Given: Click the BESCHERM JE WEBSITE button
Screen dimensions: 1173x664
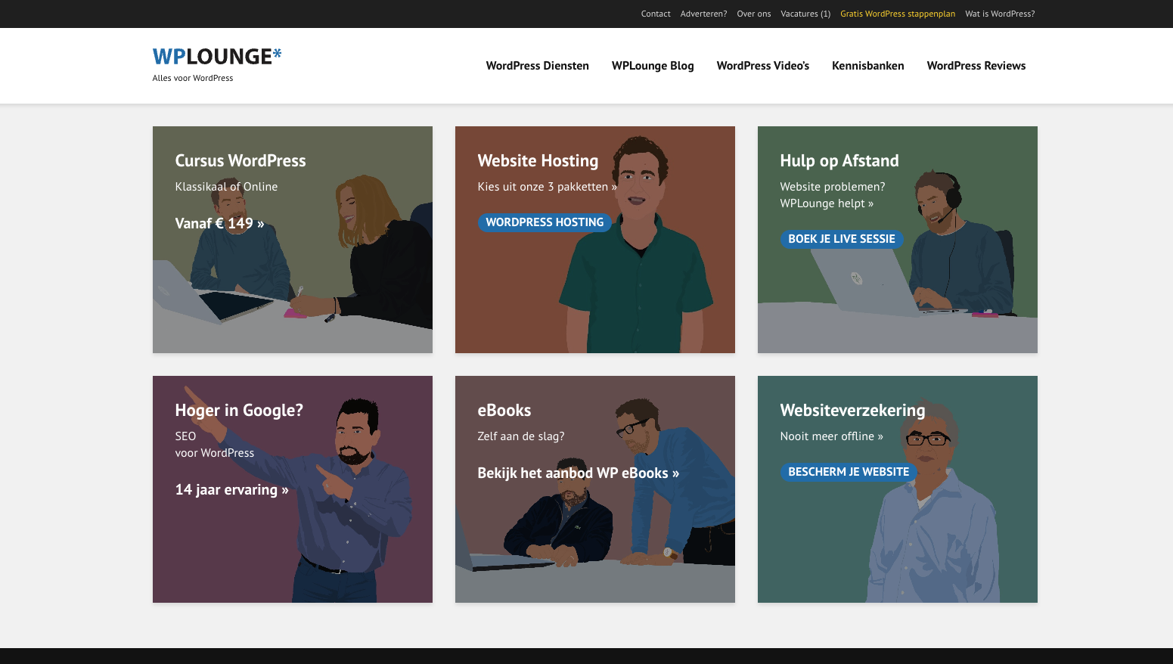Looking at the screenshot, I should [x=849, y=472].
